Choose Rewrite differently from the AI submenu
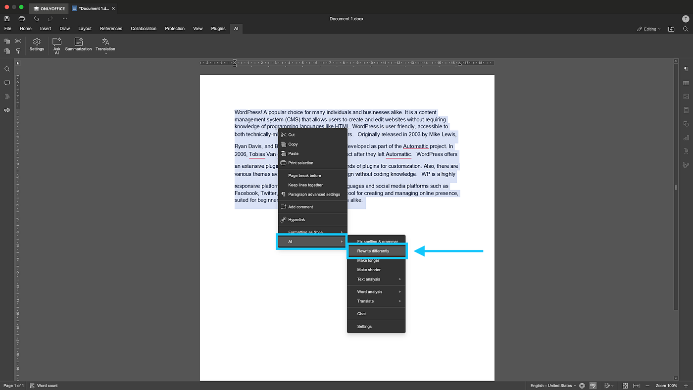The height and width of the screenshot is (390, 693). click(x=377, y=251)
